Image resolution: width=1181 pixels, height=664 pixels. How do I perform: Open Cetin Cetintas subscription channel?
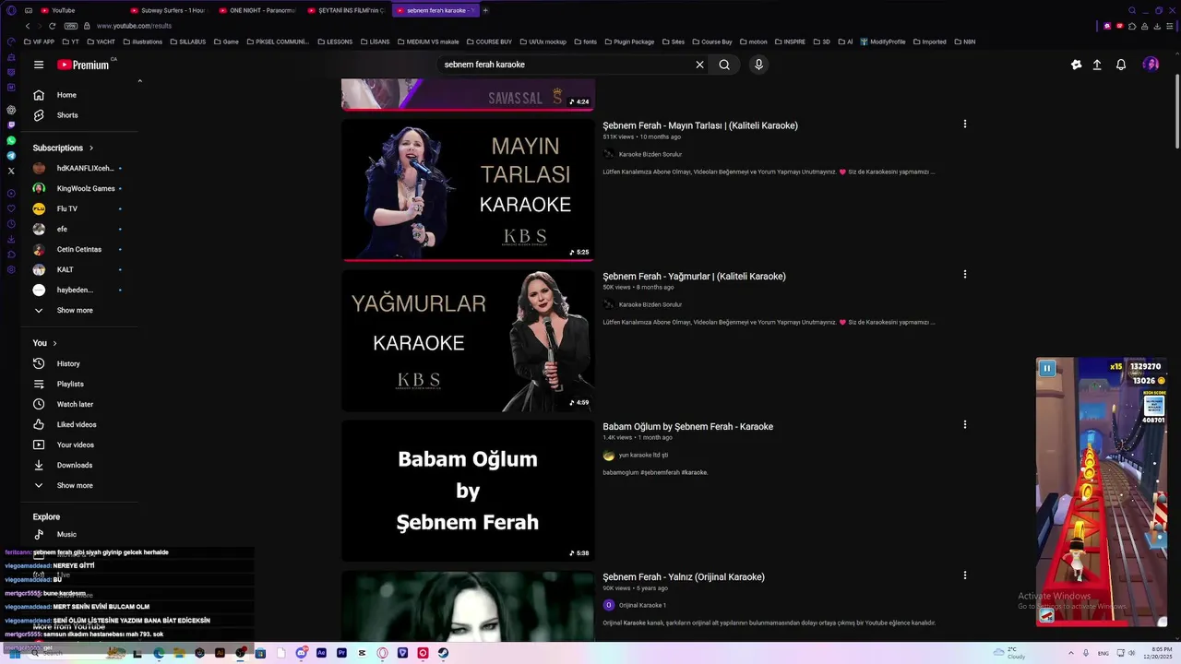[80, 249]
